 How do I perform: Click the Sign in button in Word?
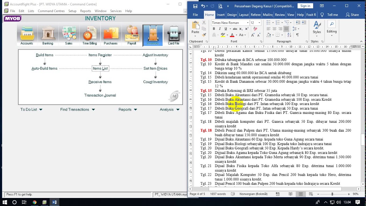305,6
